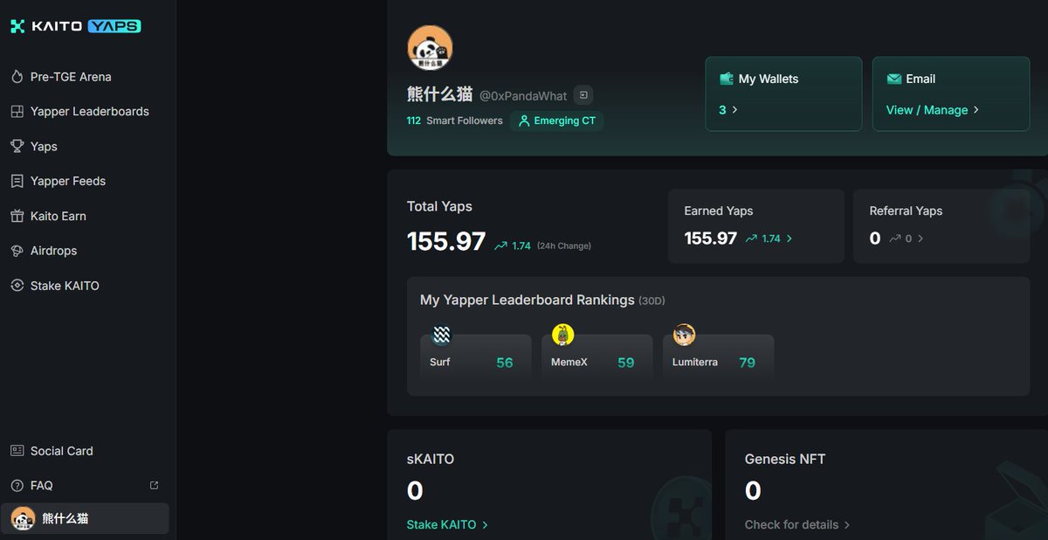This screenshot has height=540, width=1048.
Task: Open the Surf leaderboard ranking card
Action: tap(476, 358)
